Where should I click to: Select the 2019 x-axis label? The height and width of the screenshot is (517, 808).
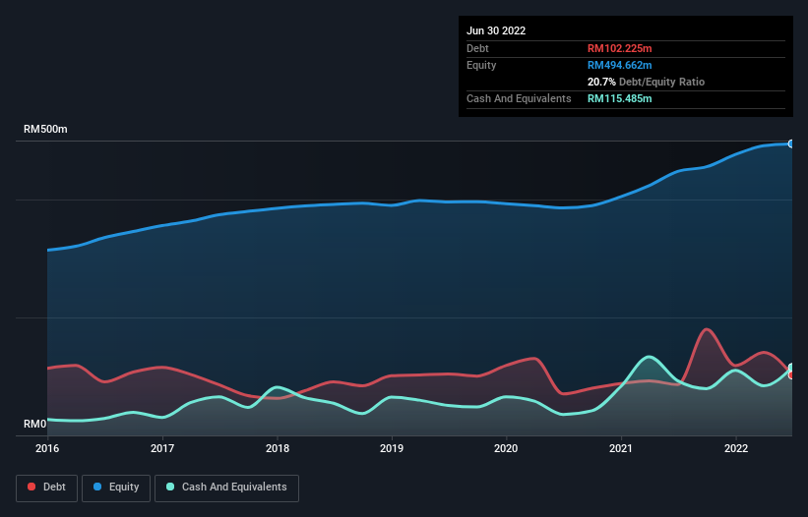pyautogui.click(x=392, y=448)
